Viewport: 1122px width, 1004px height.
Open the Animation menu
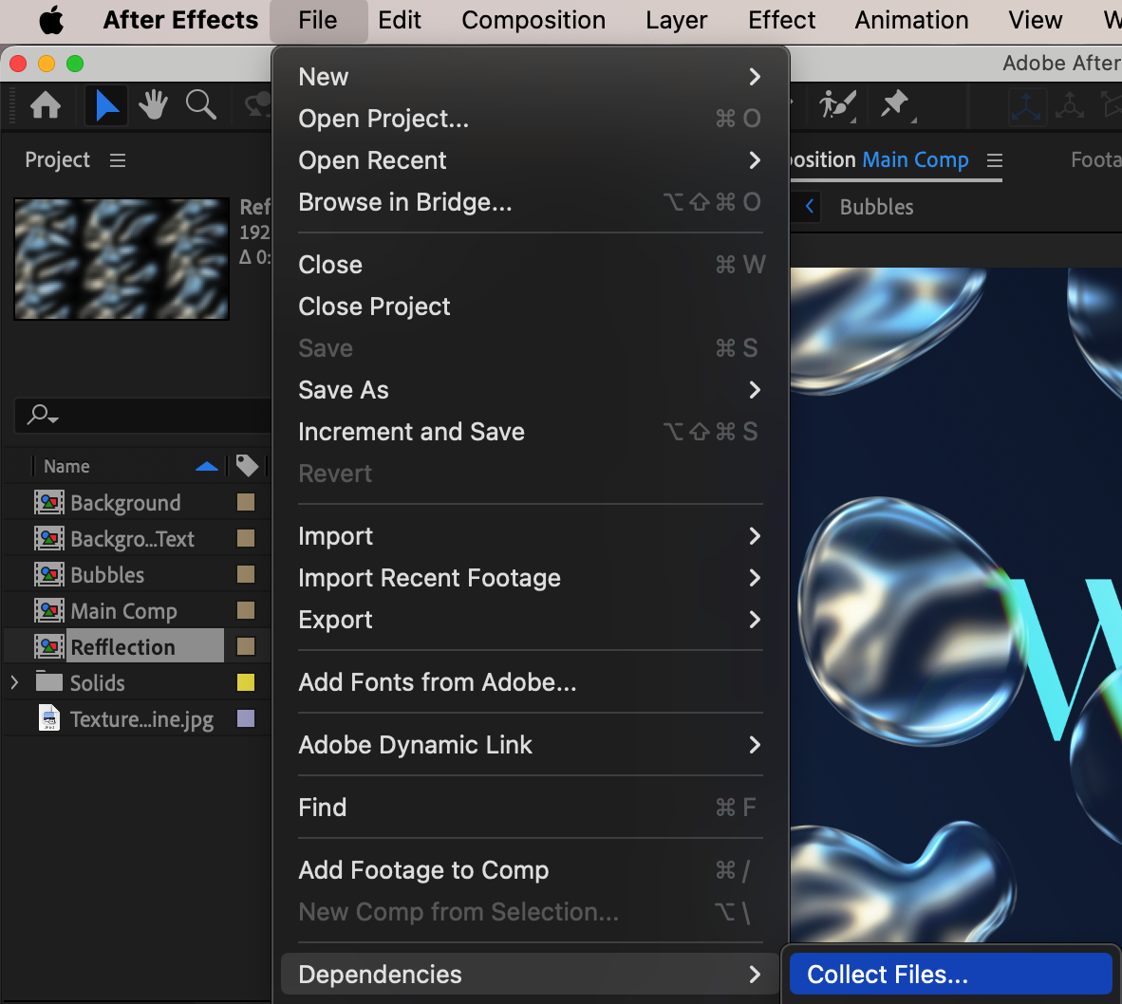pos(911,21)
